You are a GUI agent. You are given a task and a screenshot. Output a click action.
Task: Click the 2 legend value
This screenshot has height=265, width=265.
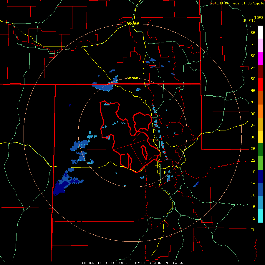254,218
